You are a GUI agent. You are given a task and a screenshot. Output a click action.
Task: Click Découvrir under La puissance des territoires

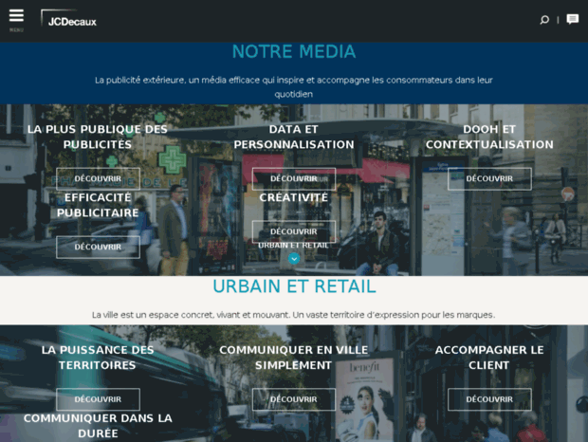[98, 399]
